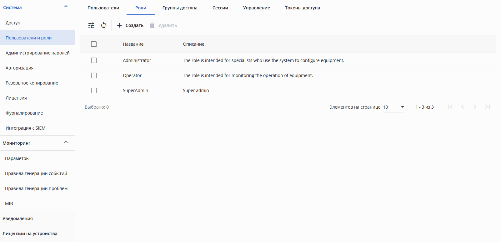Go to first page pagination icon
The width and height of the screenshot is (501, 242).
450,107
